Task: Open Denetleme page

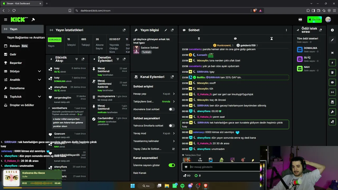Action: [x=22, y=88]
